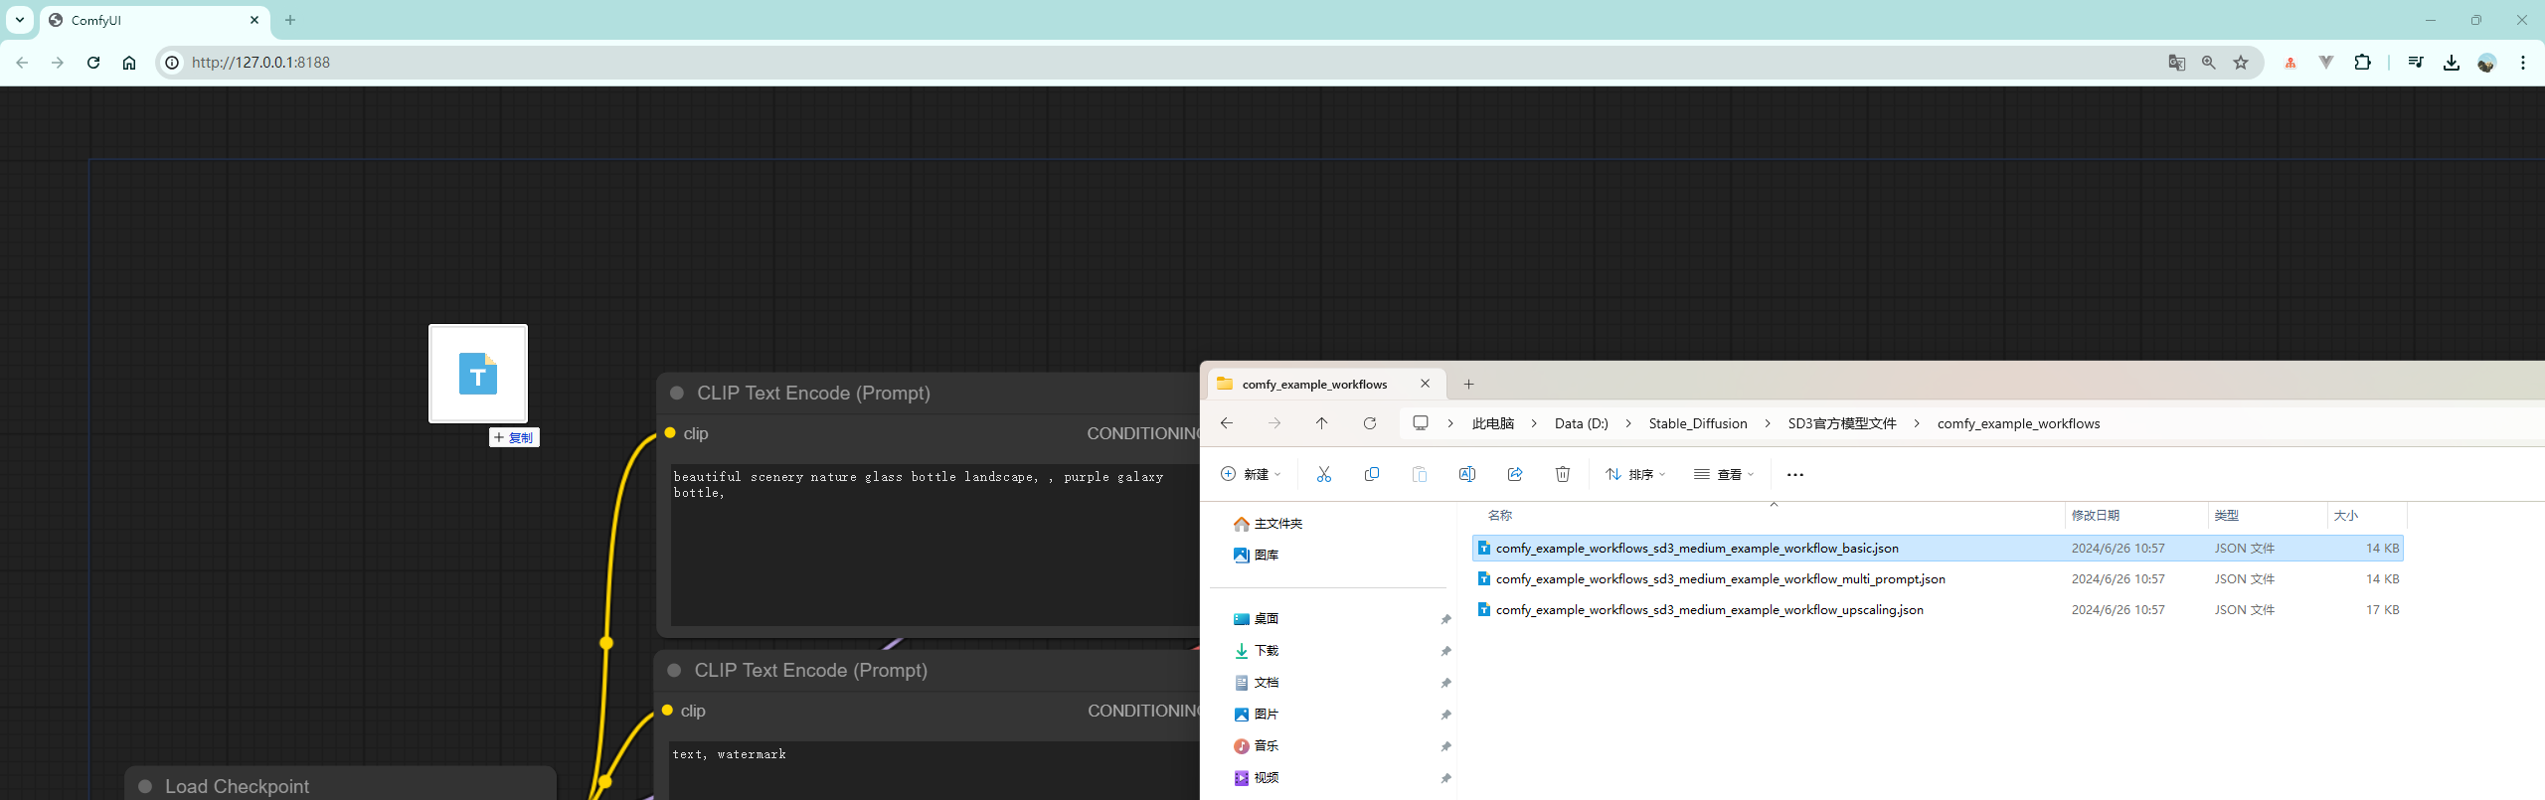Open Chrome downloads icon
Image resolution: width=2545 pixels, height=800 pixels.
tap(2452, 63)
